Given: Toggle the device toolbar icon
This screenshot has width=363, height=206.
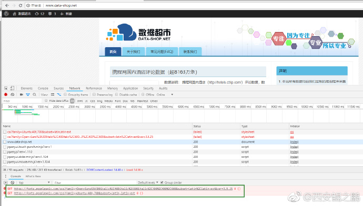Looking at the screenshot, I should pos(12,89).
